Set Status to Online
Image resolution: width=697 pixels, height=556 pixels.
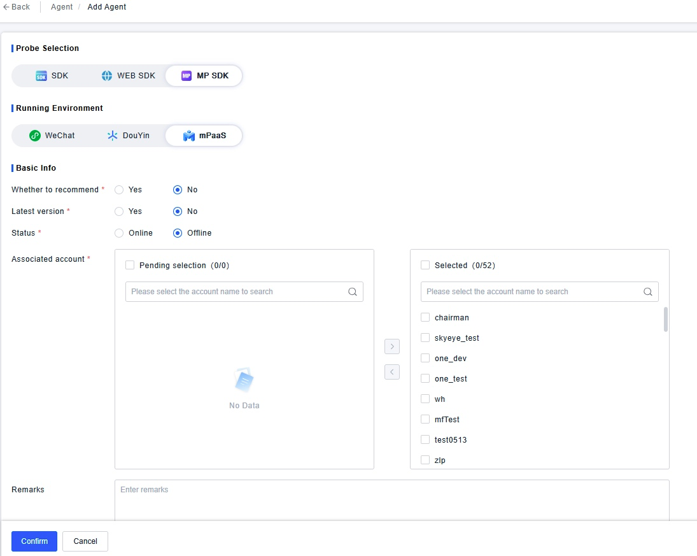(x=119, y=233)
